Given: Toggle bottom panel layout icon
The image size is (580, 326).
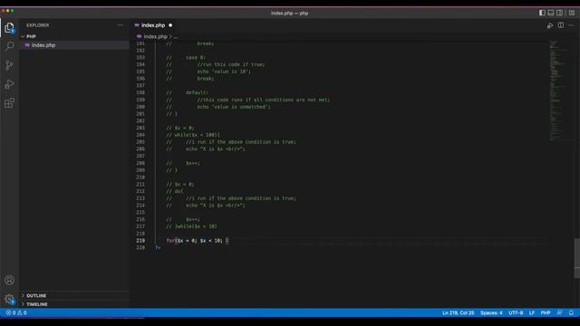Looking at the screenshot, I should (551, 13).
